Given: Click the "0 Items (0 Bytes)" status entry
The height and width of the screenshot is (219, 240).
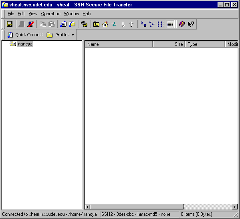Looking at the screenshot, I should click(196, 214).
